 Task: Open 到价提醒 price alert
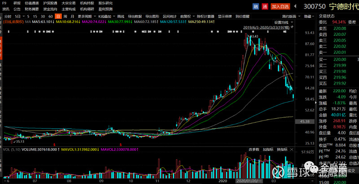[x=242, y=17]
